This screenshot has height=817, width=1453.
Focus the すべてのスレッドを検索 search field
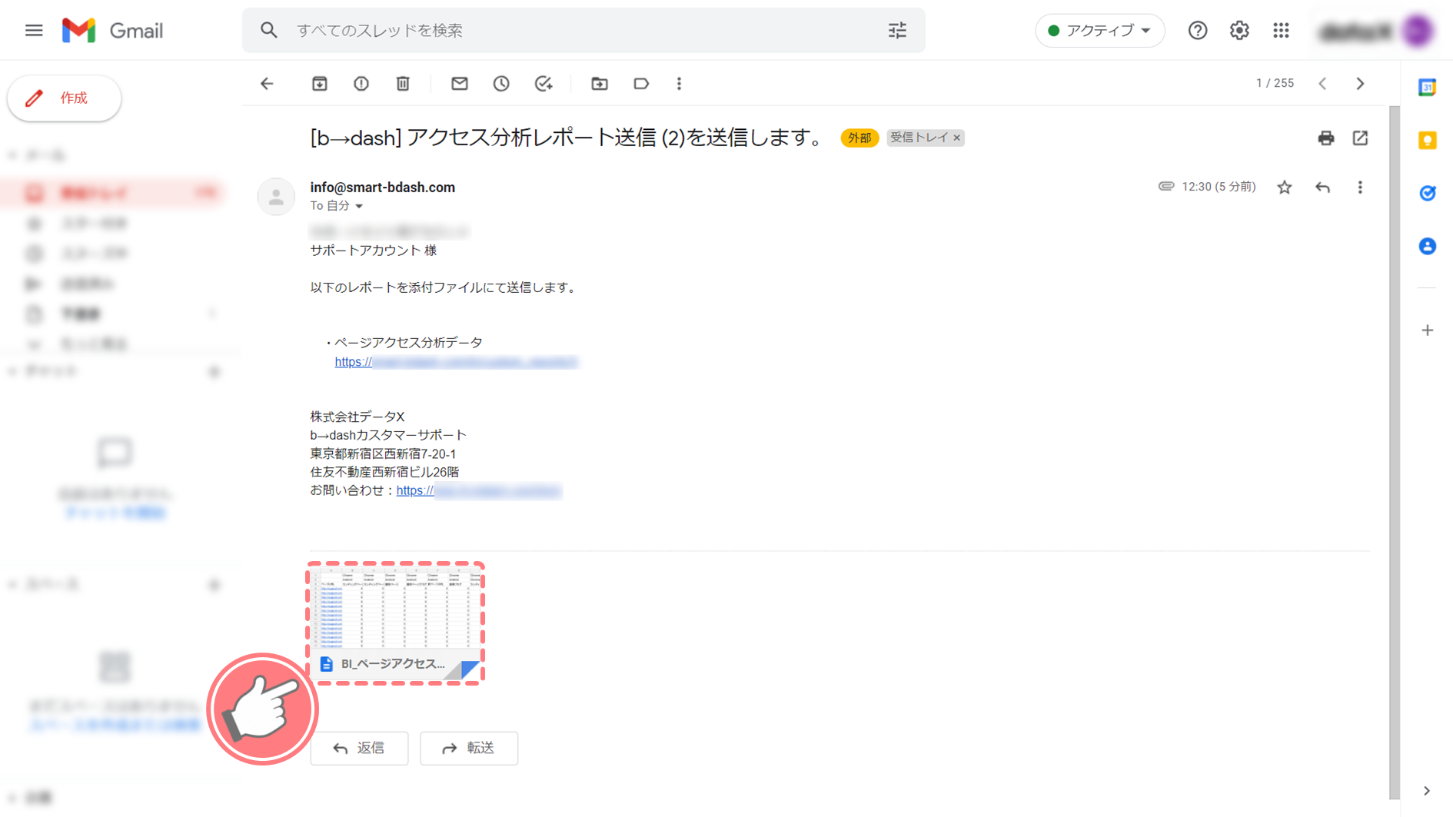(x=584, y=30)
